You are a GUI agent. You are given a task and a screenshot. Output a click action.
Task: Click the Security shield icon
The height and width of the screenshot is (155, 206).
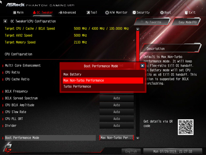pyautogui.click(x=134, y=13)
